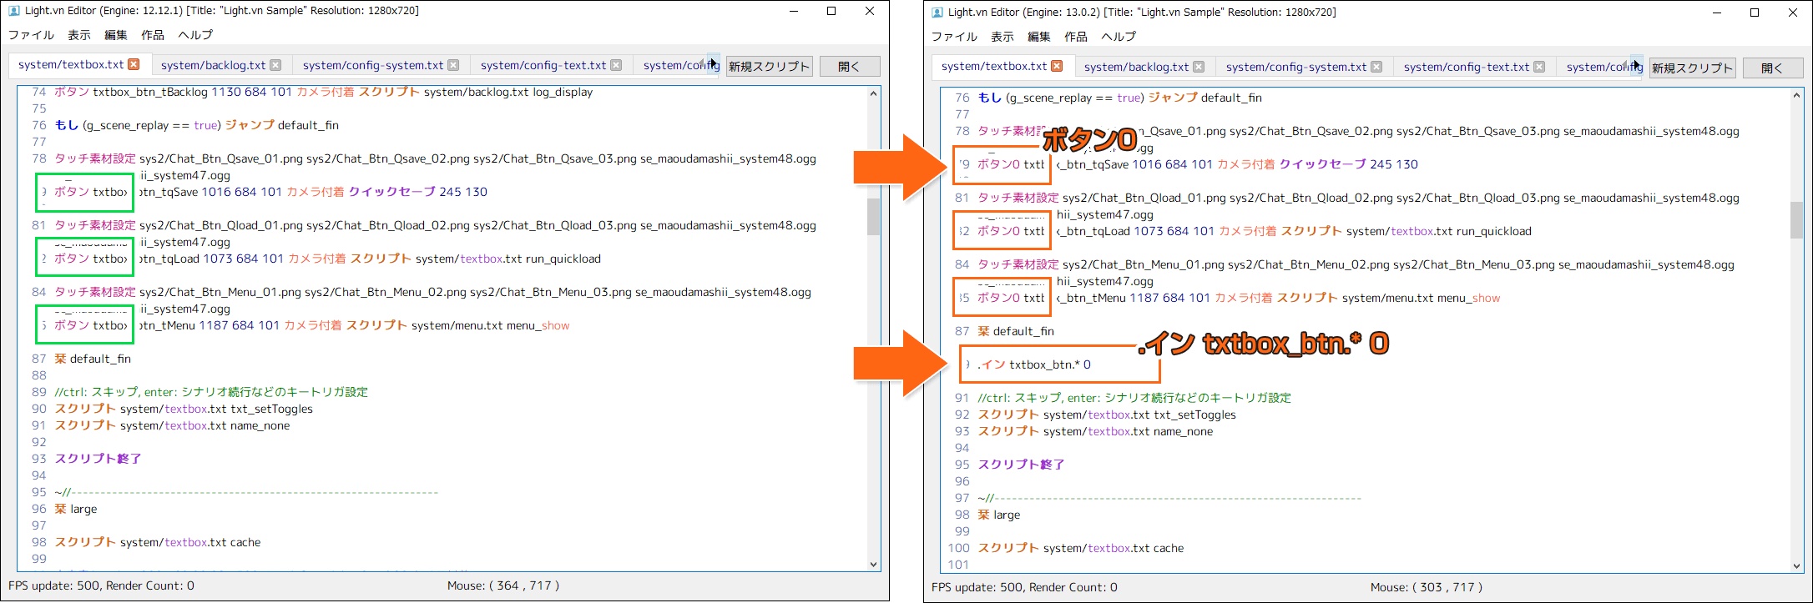Click line 87 '栞 default_fin' in right editor
Screen dimensions: 1813x603
tap(1016, 331)
